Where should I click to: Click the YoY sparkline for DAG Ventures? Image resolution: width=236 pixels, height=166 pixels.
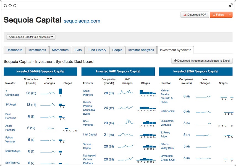click(125, 122)
